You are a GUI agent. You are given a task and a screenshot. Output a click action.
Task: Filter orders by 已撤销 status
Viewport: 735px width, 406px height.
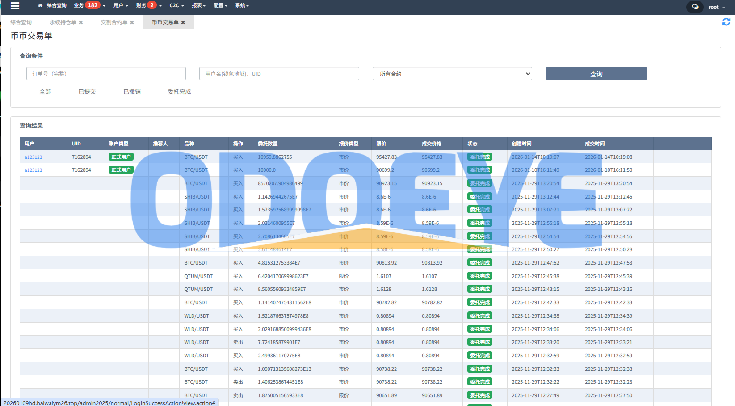point(132,91)
